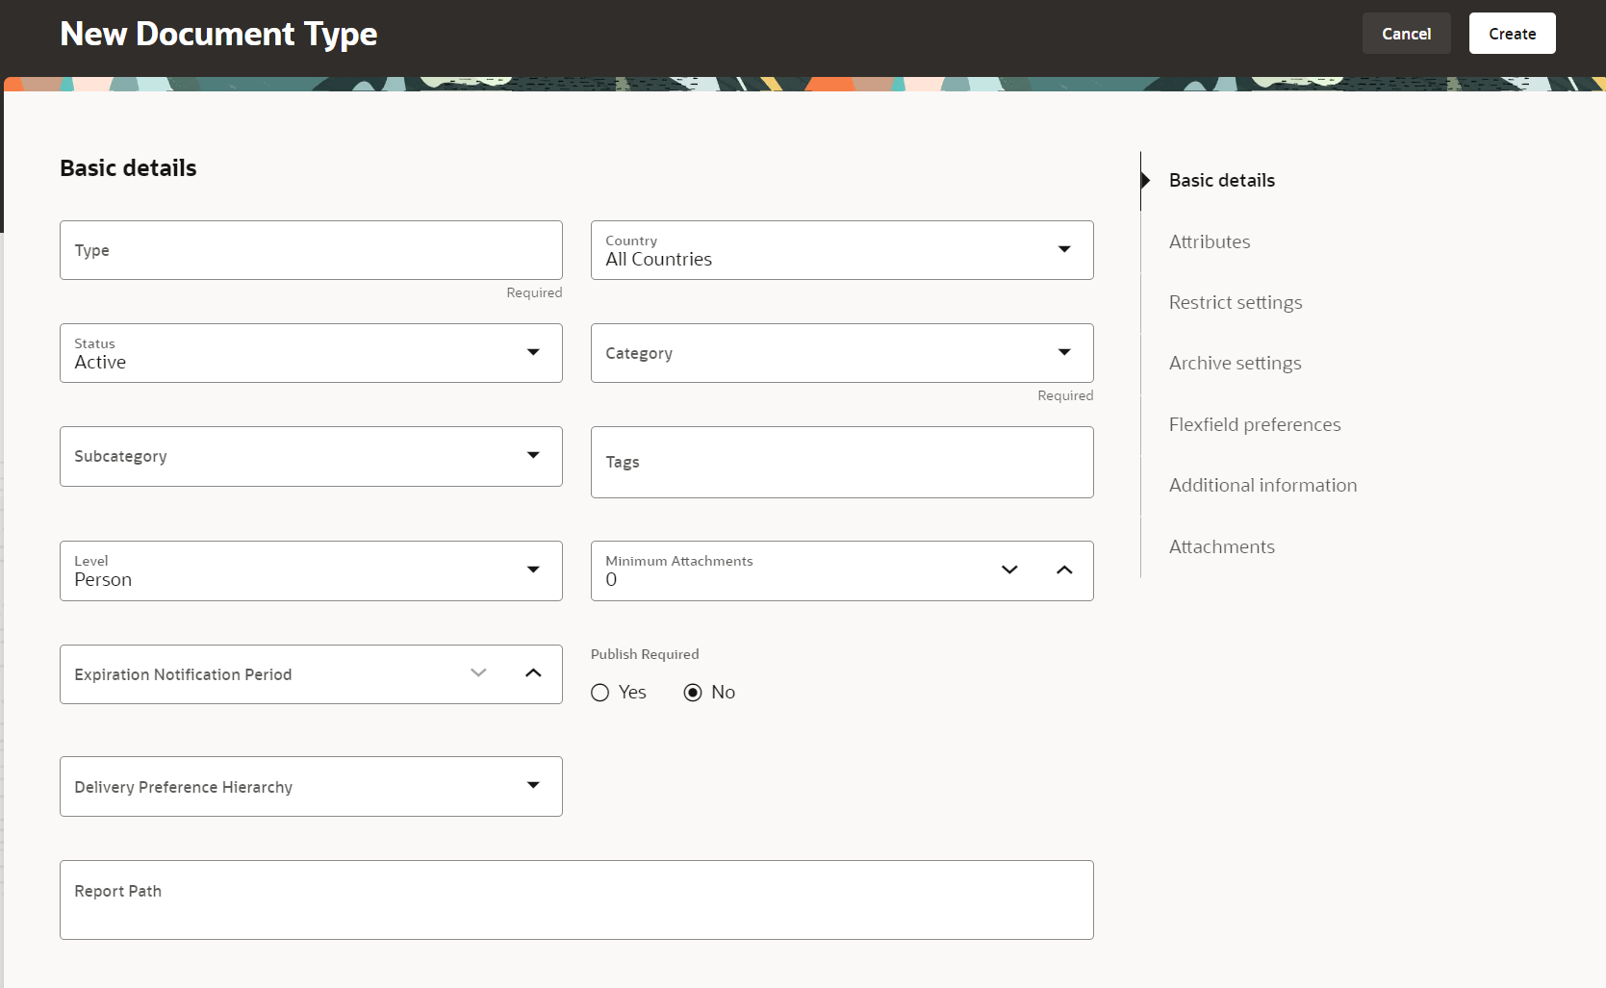
Task: Click the New Document Type title
Action: [x=218, y=34]
